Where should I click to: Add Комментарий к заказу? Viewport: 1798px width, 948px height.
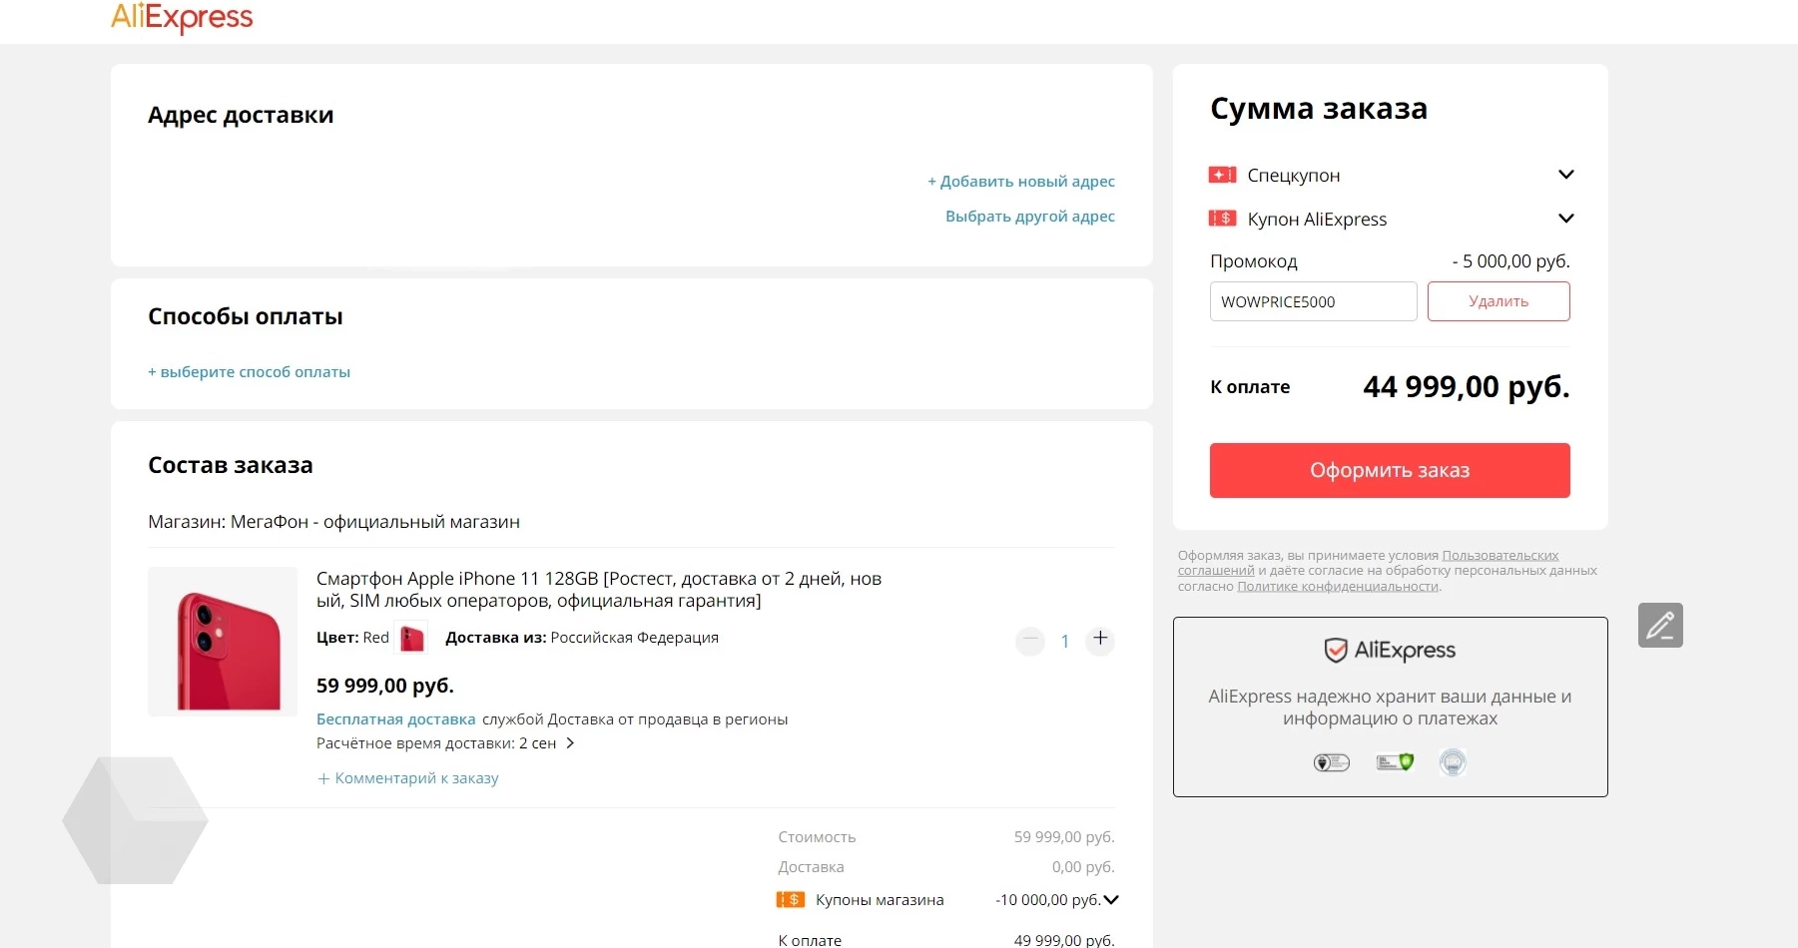[x=407, y=778]
